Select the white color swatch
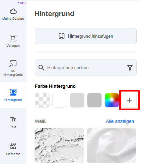The image size is (141, 164). (x=60, y=100)
